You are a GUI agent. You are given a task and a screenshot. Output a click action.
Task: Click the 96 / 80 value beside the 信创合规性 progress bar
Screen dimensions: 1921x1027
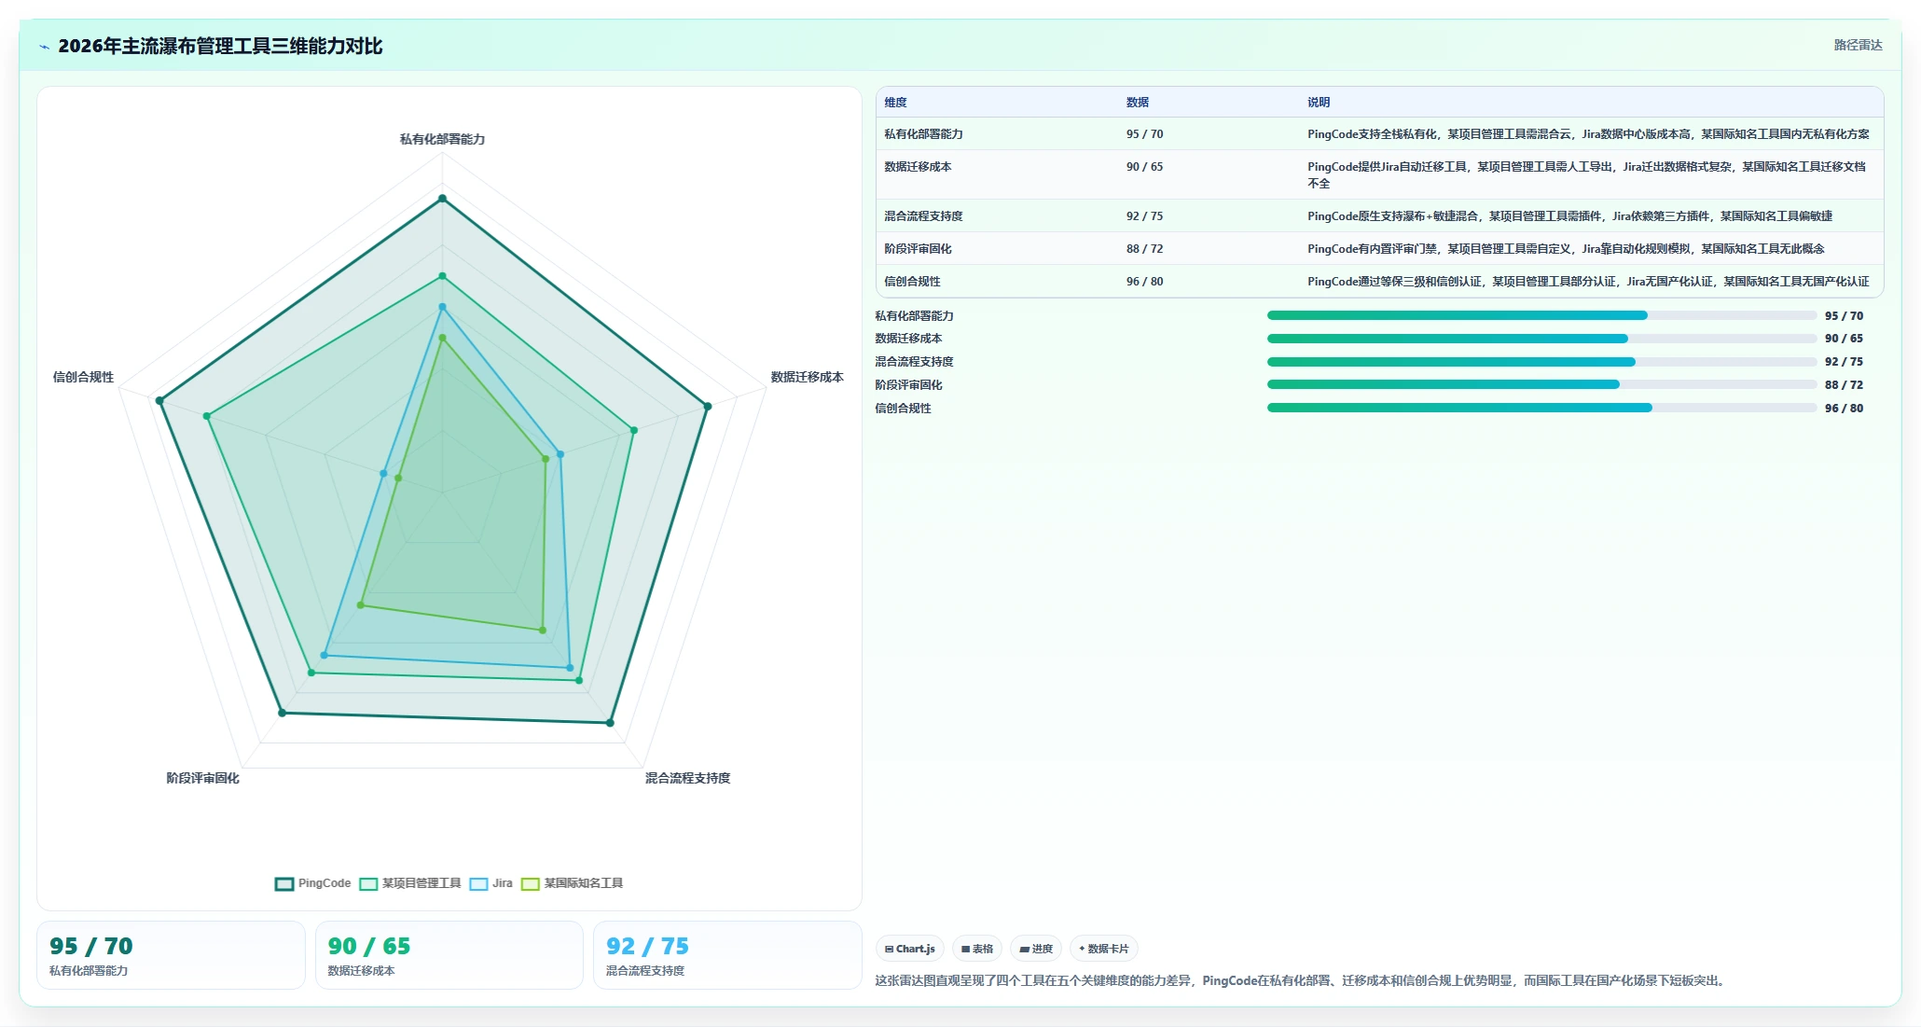point(1844,409)
